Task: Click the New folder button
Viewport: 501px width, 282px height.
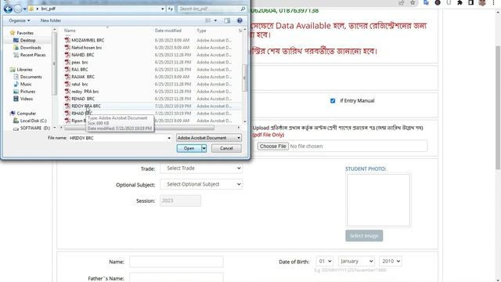Action: [x=51, y=20]
